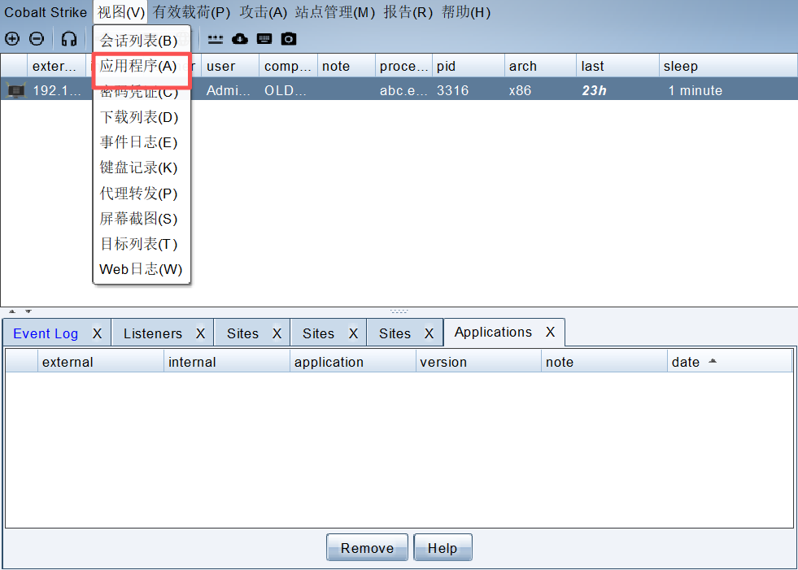Click the connect to team server plus icon
The height and width of the screenshot is (570, 798).
(x=11, y=39)
